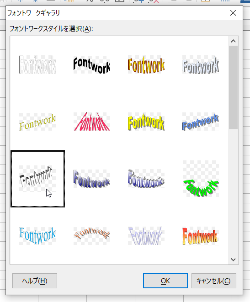This screenshot has height=302, width=250.
Task: Pick the orange-gold gradient Fontwork style
Action: [146, 64]
